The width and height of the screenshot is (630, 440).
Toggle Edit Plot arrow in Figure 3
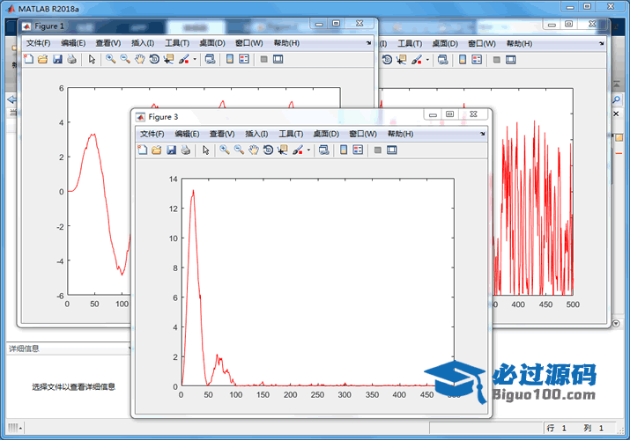(205, 150)
